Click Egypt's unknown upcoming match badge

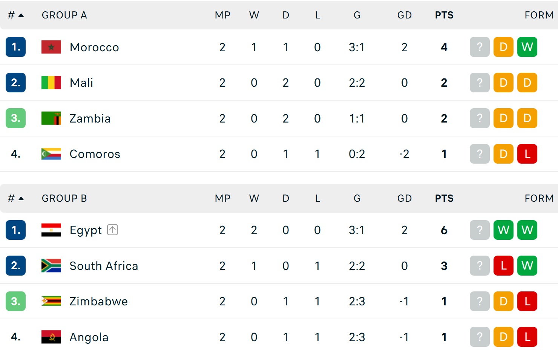480,230
